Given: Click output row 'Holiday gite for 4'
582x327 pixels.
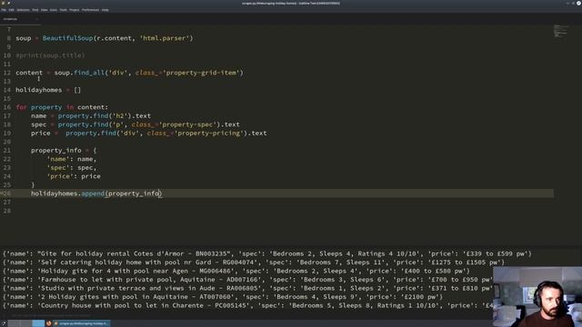Looking at the screenshot, I should click(x=236, y=271).
